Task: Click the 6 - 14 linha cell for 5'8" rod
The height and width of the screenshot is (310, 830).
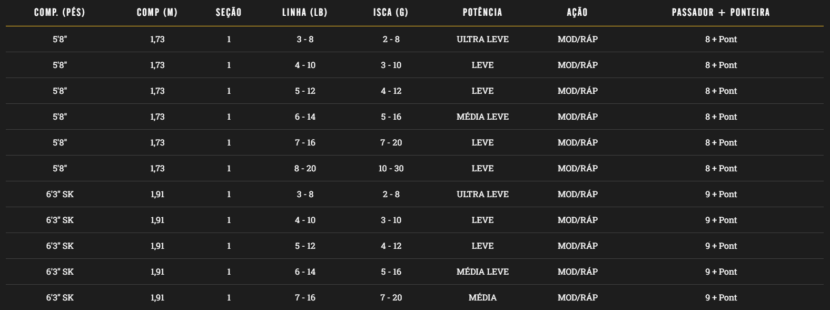Action: pos(305,117)
